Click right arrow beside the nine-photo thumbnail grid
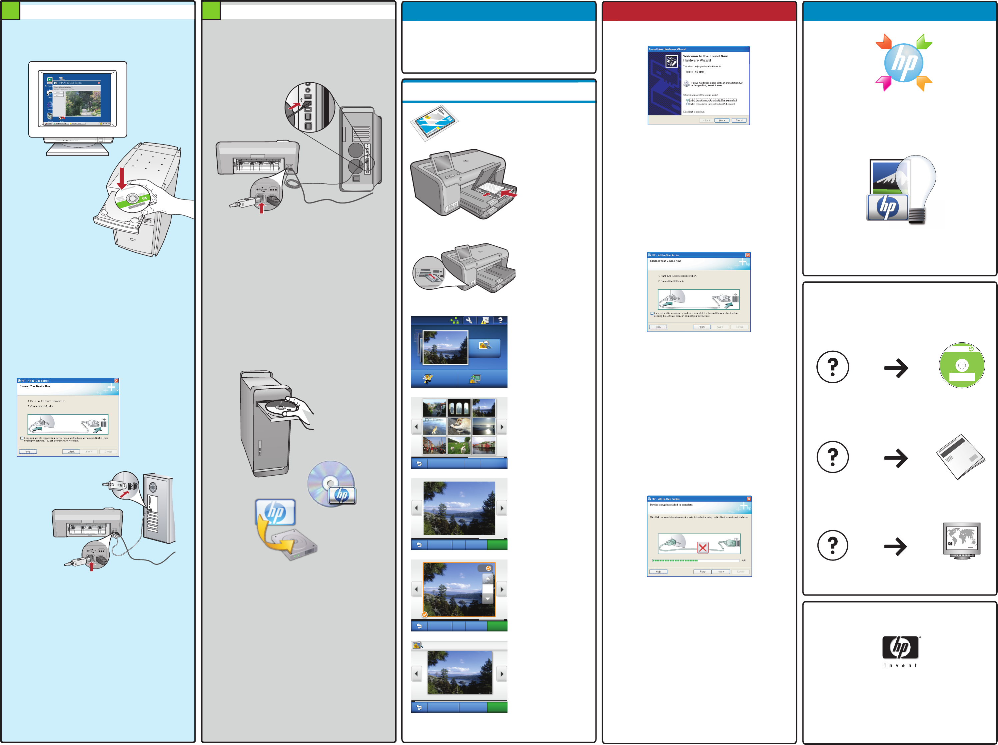The height and width of the screenshot is (745, 998). click(x=502, y=427)
